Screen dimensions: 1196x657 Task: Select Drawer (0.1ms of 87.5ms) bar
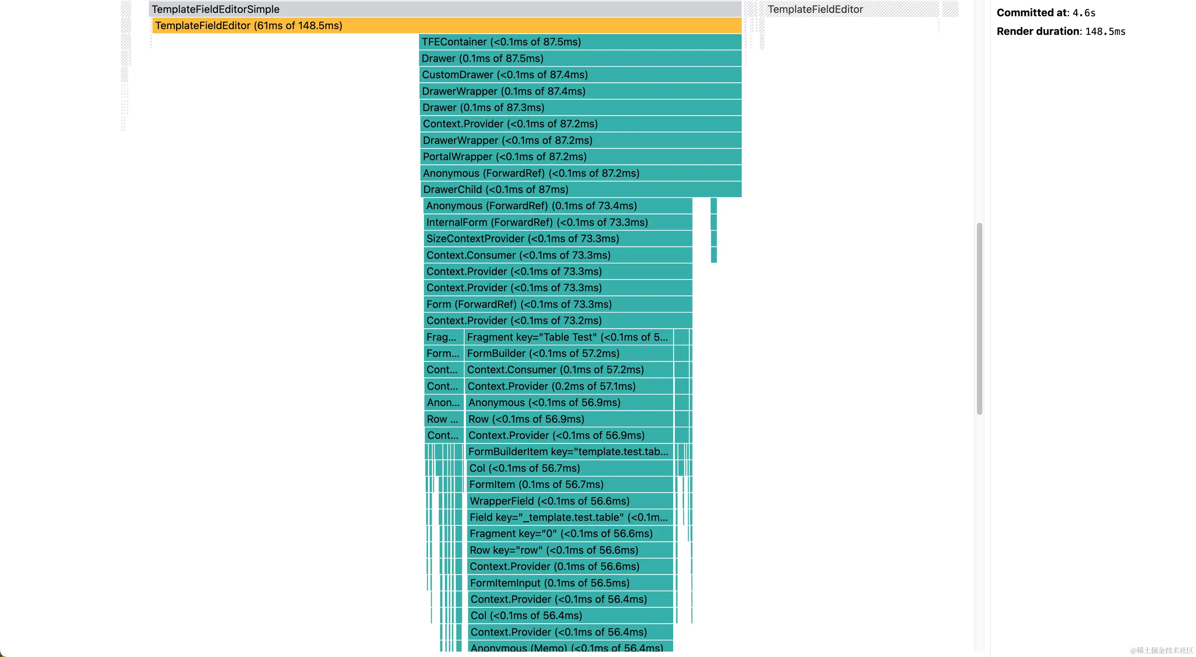click(x=580, y=58)
